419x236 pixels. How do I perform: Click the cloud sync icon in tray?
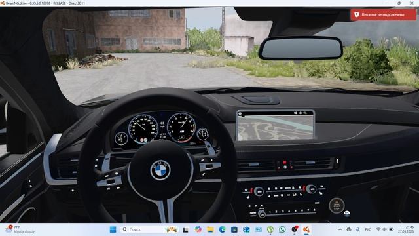(x=349, y=229)
